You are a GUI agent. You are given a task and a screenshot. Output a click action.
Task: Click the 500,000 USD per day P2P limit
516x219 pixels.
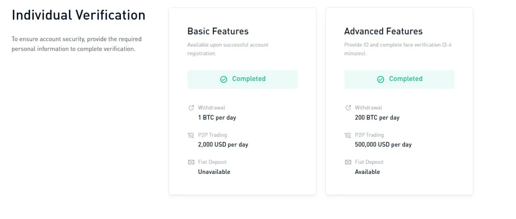coord(383,145)
